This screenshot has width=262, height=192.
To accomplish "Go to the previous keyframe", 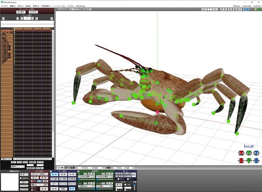I will coord(17,18).
